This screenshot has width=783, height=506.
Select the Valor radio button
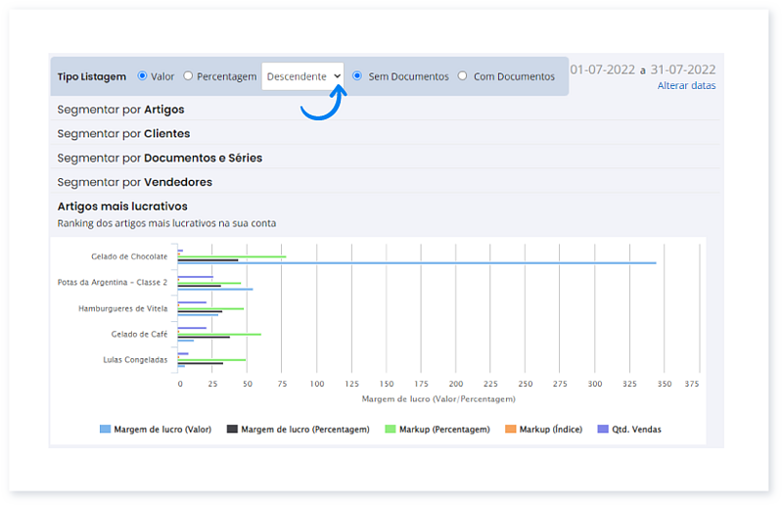[x=143, y=76]
